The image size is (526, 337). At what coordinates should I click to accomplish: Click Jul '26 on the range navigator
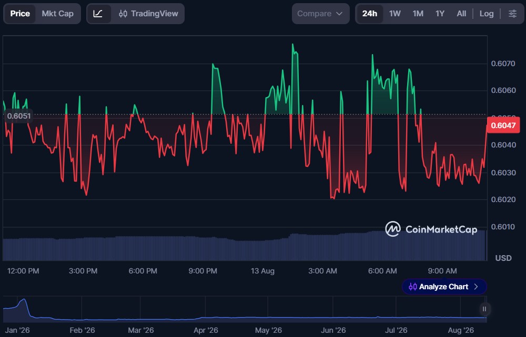396,330
